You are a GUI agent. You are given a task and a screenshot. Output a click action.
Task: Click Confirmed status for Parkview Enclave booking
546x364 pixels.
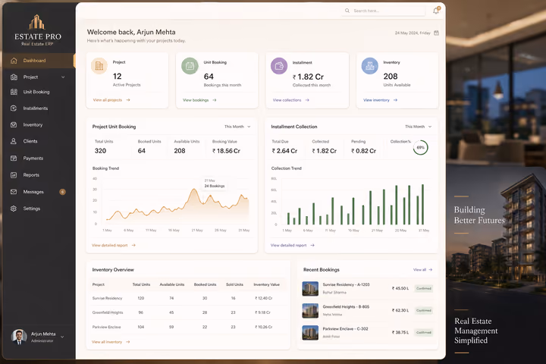click(424, 332)
